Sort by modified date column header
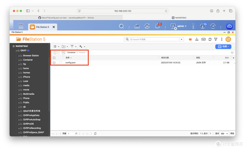This screenshot has width=245, height=149. [165, 58]
